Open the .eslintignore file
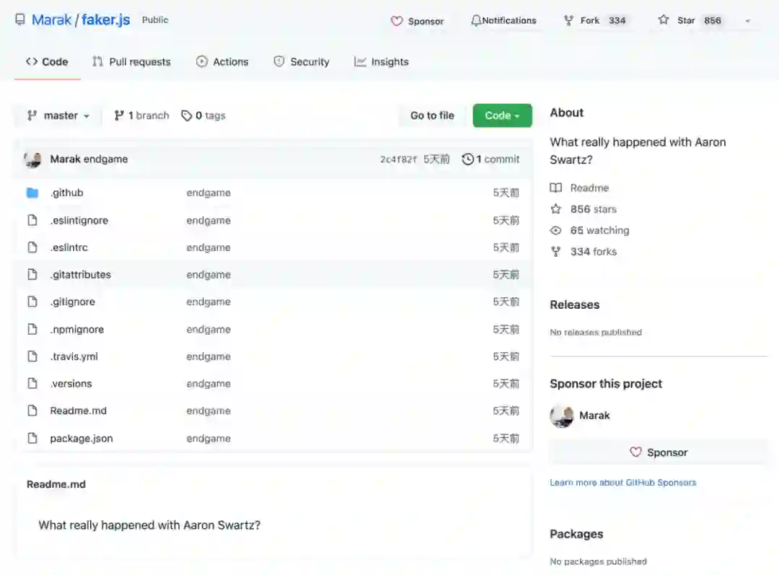Image resolution: width=779 pixels, height=575 pixels. [79, 220]
